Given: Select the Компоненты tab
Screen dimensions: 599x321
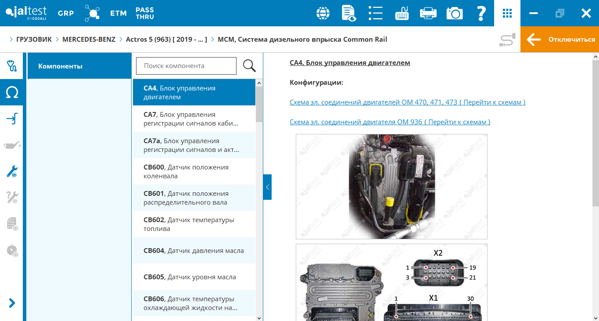Looking at the screenshot, I should point(79,66).
